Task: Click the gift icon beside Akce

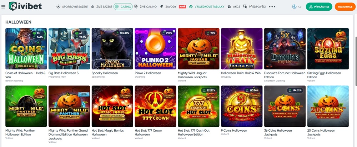Action: 229,6
